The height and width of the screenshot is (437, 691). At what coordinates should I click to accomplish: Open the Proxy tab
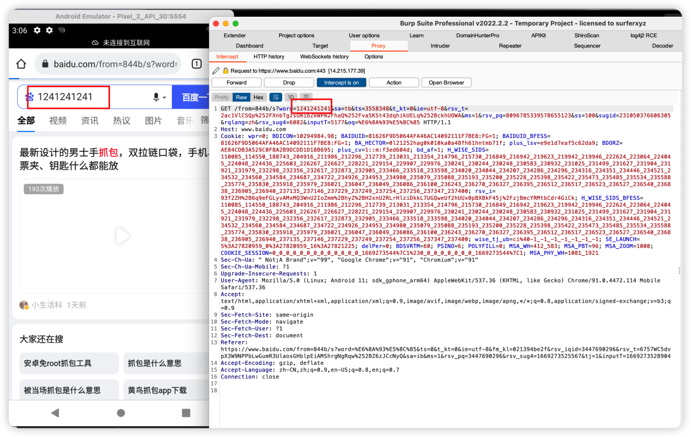coord(379,46)
